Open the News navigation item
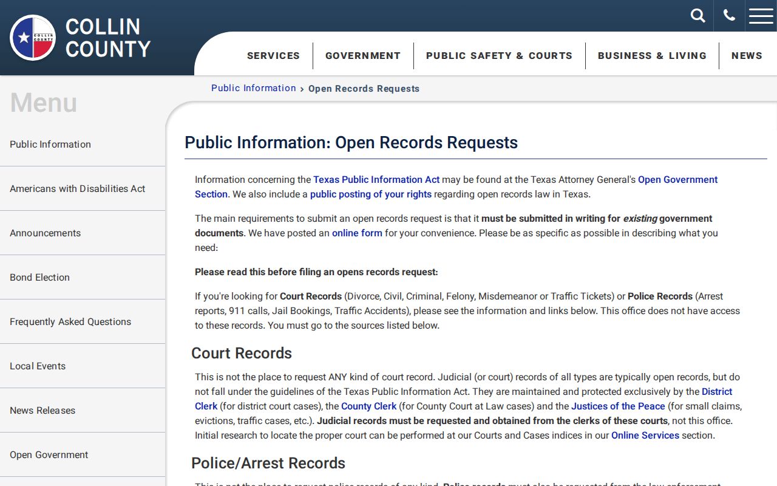Image resolution: width=777 pixels, height=486 pixels. pyautogui.click(x=747, y=55)
